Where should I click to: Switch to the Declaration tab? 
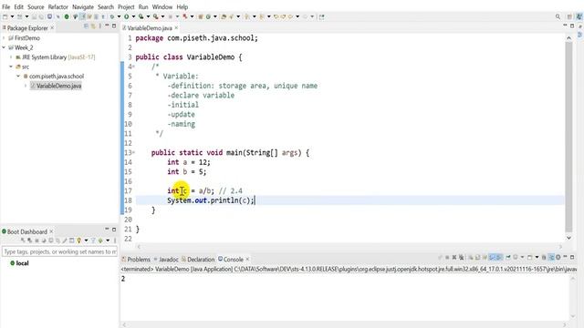pyautogui.click(x=198, y=259)
